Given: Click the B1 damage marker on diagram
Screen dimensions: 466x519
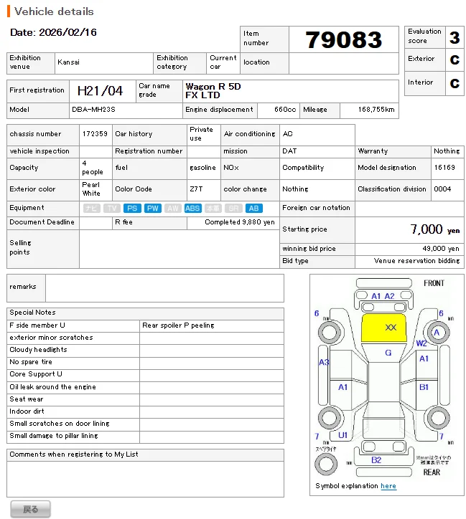Looking at the screenshot, I should coord(424,387).
